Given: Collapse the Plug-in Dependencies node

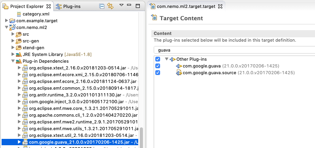Looking at the screenshot, I should pyautogui.click(x=13, y=61).
